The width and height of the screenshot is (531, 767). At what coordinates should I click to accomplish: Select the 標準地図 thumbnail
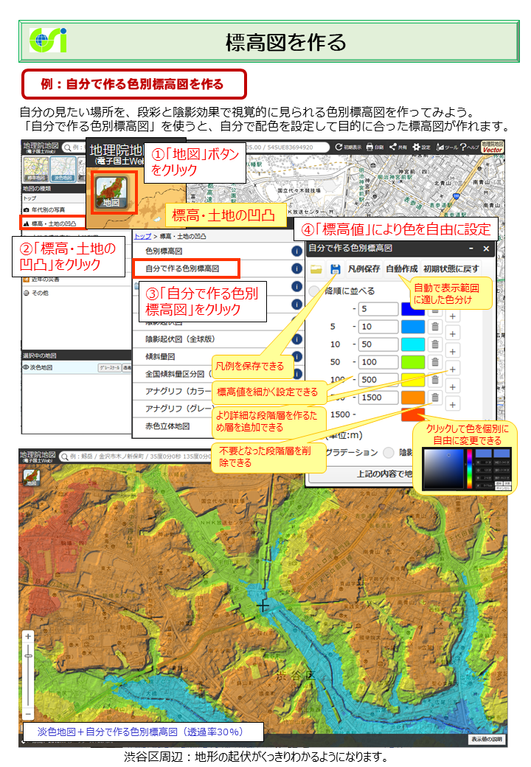coord(36,169)
